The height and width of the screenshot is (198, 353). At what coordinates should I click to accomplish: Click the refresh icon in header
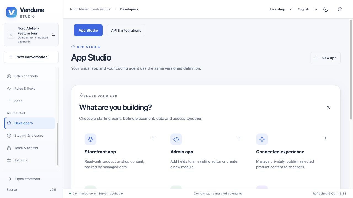tap(340, 9)
